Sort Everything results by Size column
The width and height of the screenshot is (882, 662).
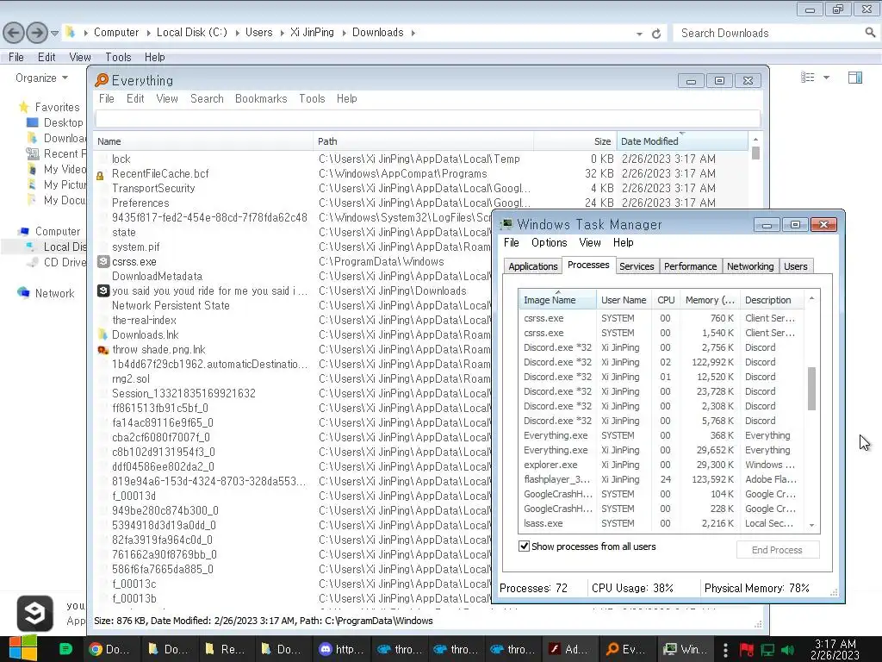[x=575, y=141]
